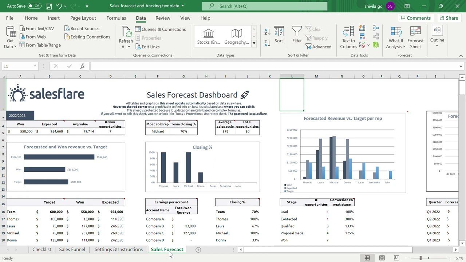The image size is (466, 262).
Task: Switch to Normal view in status bar
Action: click(x=367, y=258)
